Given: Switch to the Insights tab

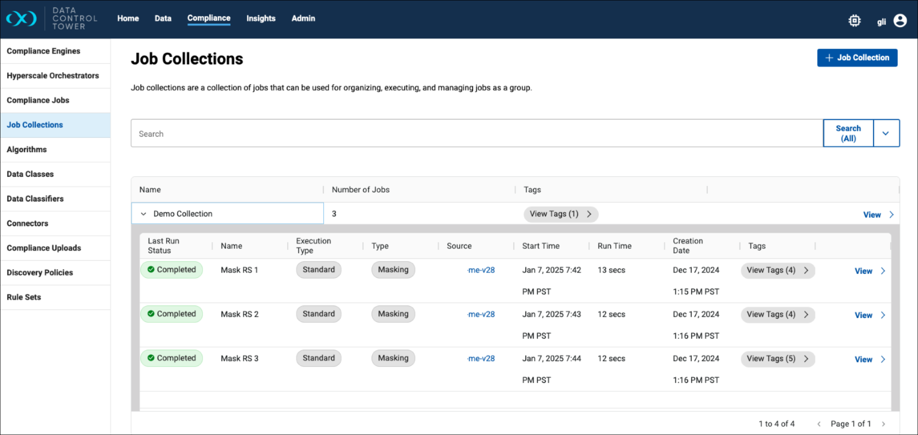Looking at the screenshot, I should point(261,18).
